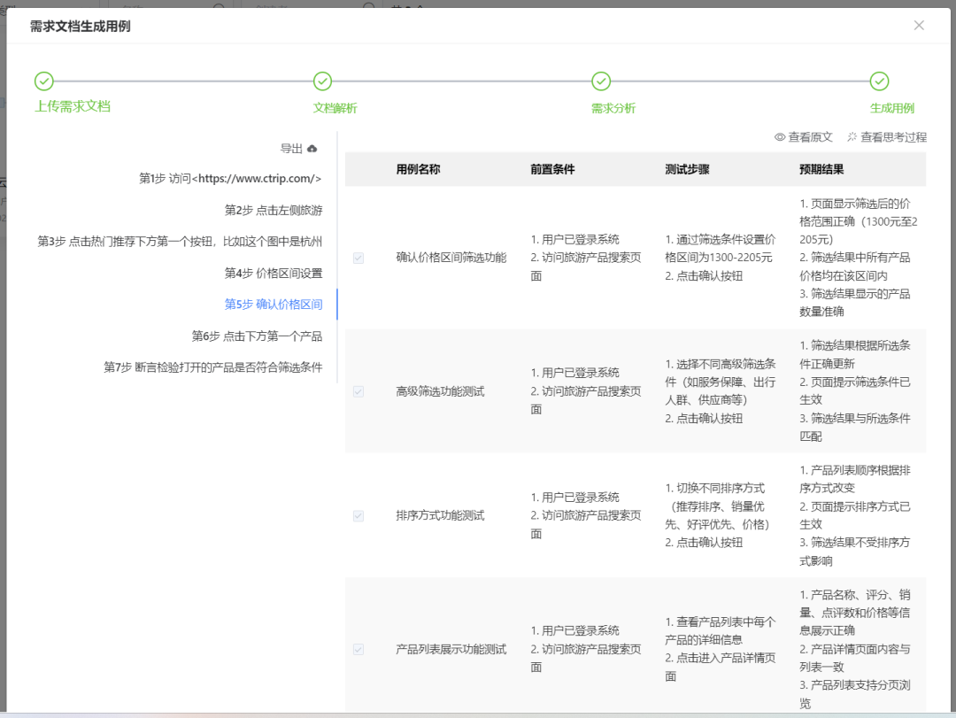Toggle checkbox for 确认价格区间筛选功能 row
Viewport: 956px width, 718px height.
[x=358, y=258]
